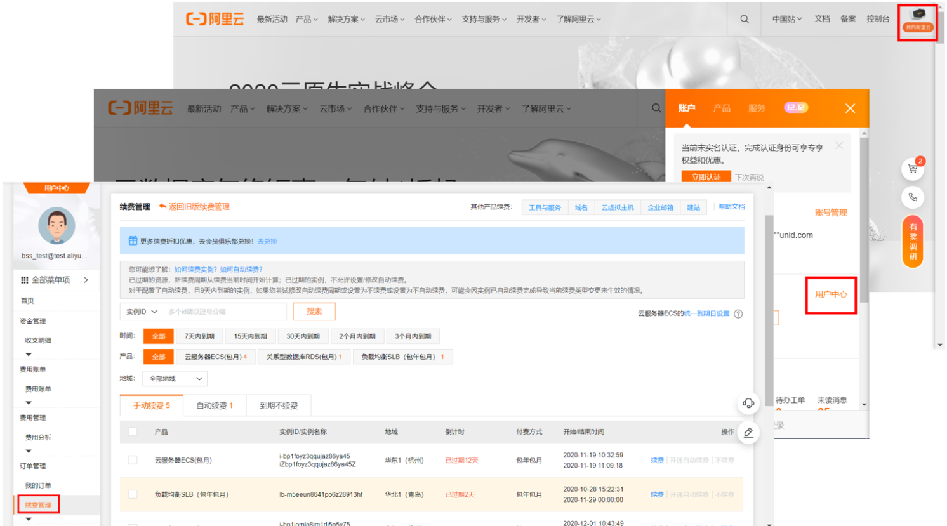Viewport: 947px width, 526px height.
Task: Click the Aliyun logo in the dimmed middle window
Action: tap(140, 108)
